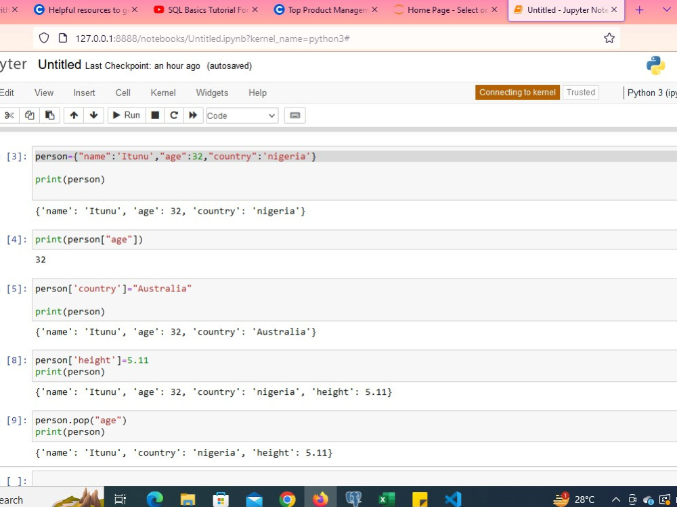677x507 pixels.
Task: Click the tracking protection shield icon
Action: click(44, 38)
